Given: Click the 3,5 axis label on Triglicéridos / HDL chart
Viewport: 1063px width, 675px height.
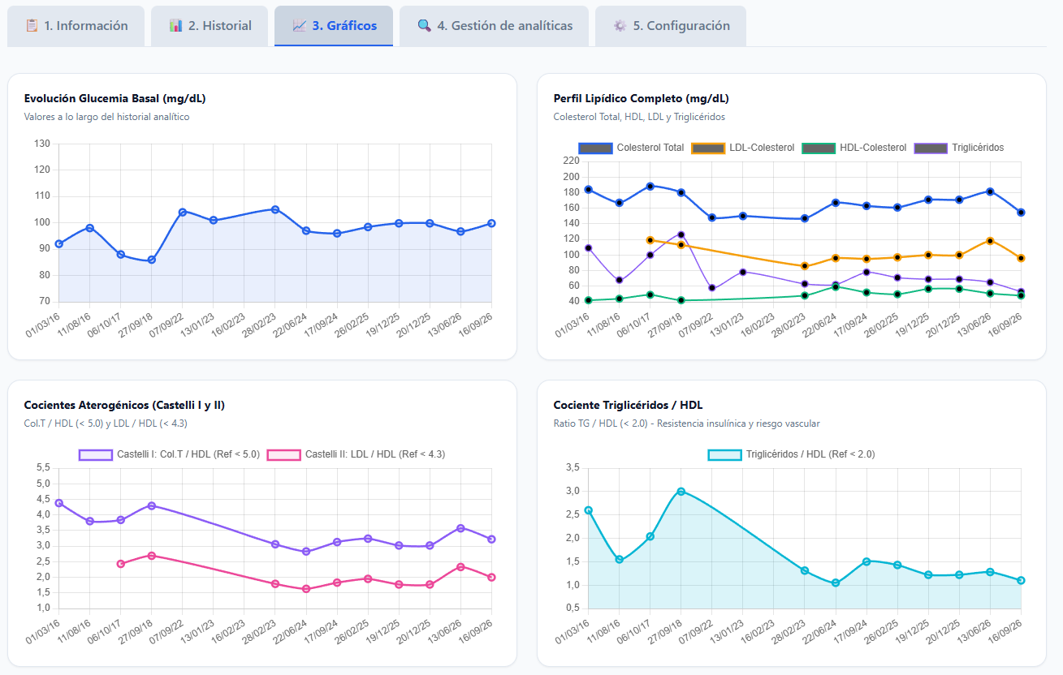Looking at the screenshot, I should (x=573, y=467).
